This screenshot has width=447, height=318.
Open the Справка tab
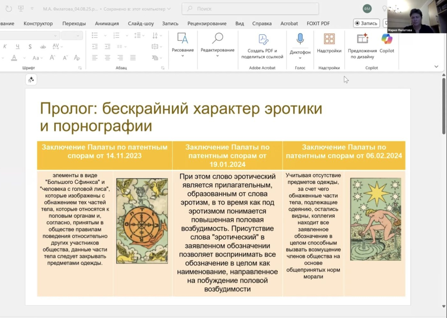click(262, 23)
